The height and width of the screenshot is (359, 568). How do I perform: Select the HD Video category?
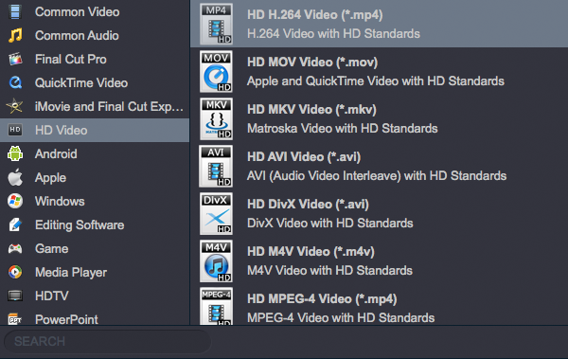(x=95, y=130)
